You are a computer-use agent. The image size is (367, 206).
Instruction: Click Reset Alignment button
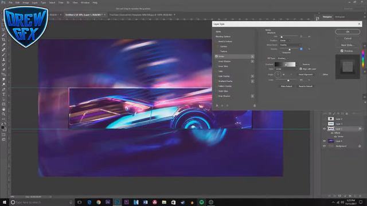306,74
